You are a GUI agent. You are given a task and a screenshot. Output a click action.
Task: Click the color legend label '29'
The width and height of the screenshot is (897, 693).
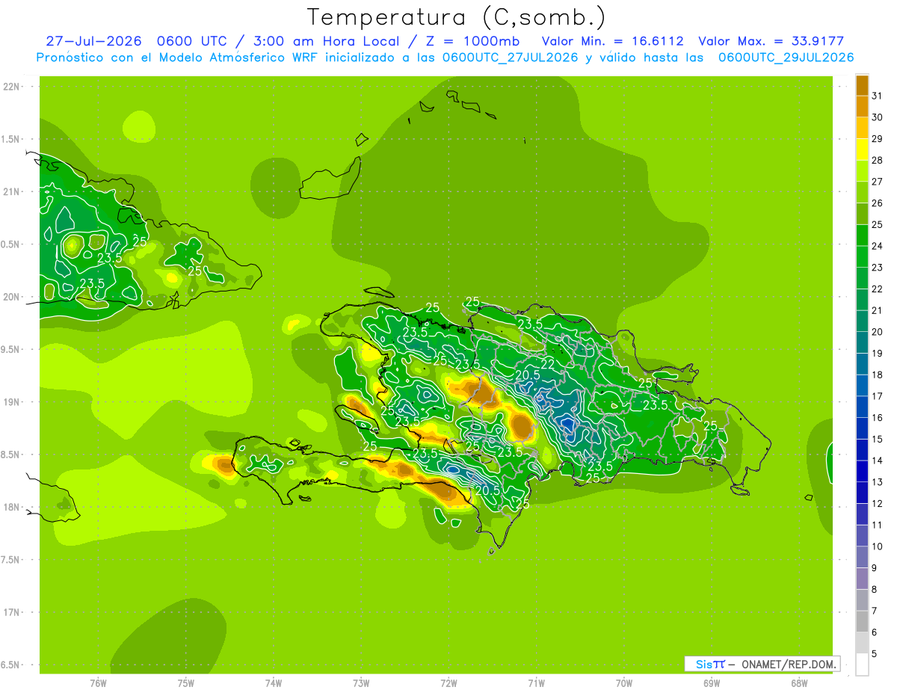877,138
